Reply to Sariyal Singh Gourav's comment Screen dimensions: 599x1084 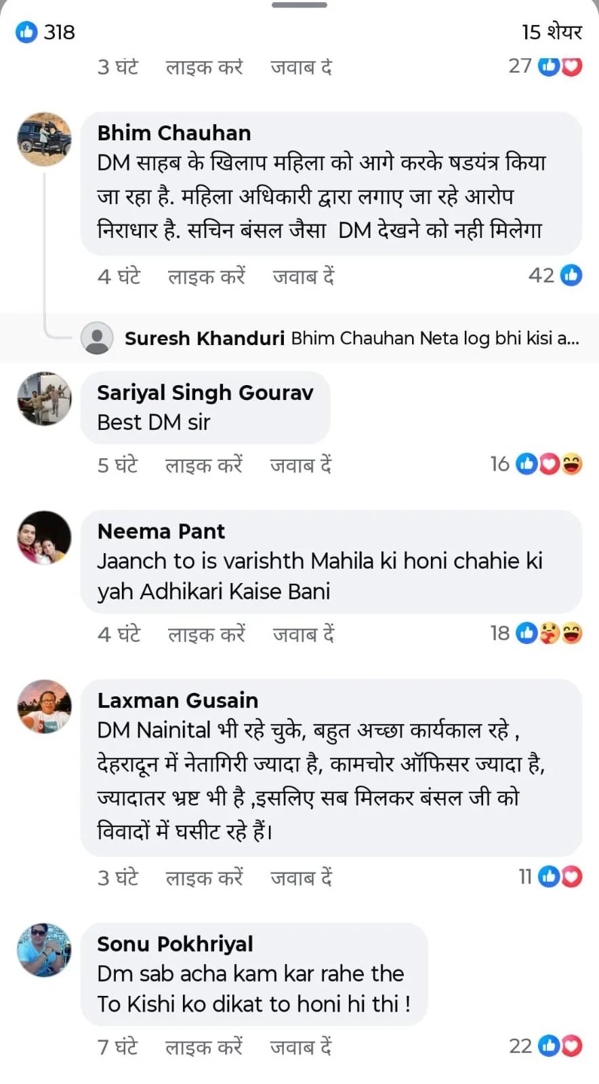point(300,465)
